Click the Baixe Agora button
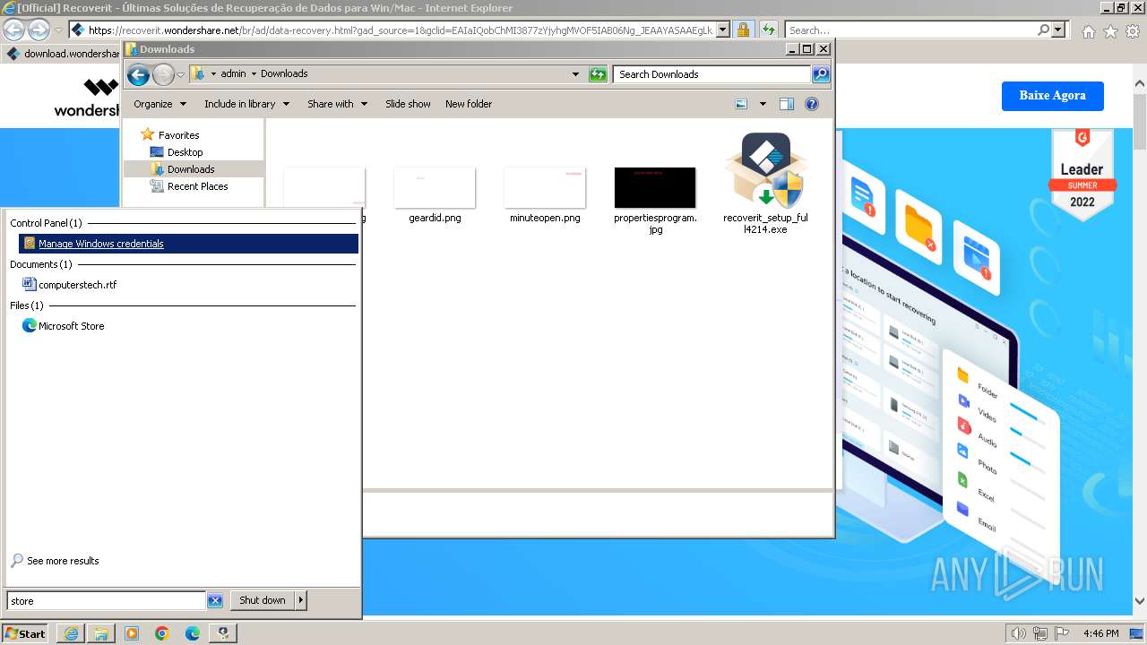This screenshot has width=1147, height=645. click(1052, 95)
